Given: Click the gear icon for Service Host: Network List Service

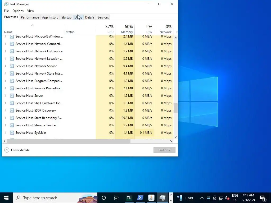Looking at the screenshot, I should (12, 51).
